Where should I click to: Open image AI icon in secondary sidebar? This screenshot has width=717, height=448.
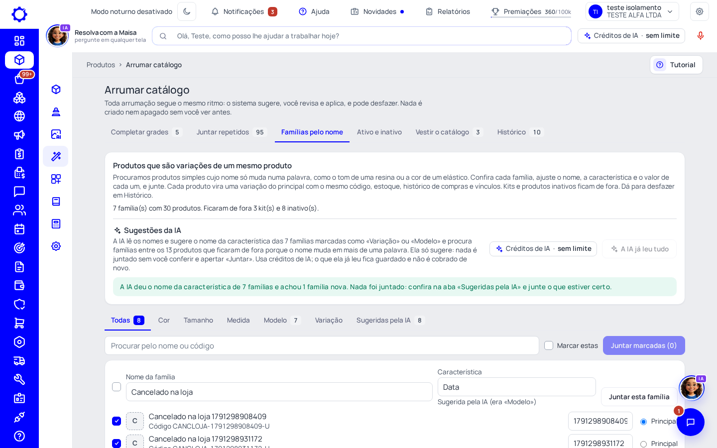click(x=56, y=134)
